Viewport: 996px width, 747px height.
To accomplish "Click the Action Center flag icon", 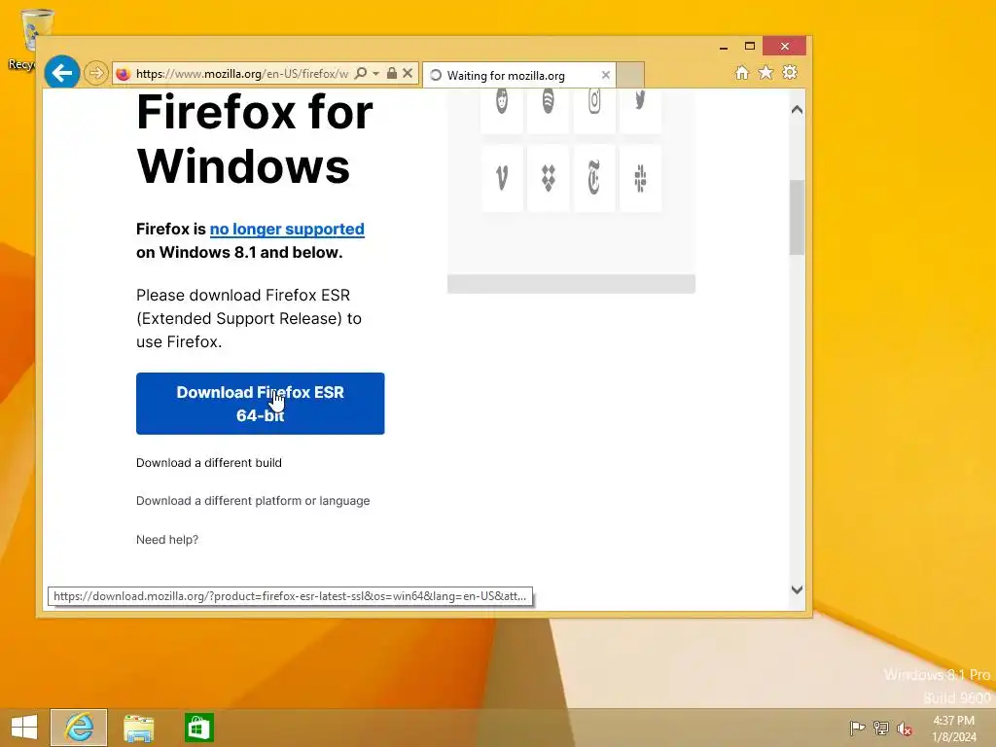I will [x=857, y=728].
